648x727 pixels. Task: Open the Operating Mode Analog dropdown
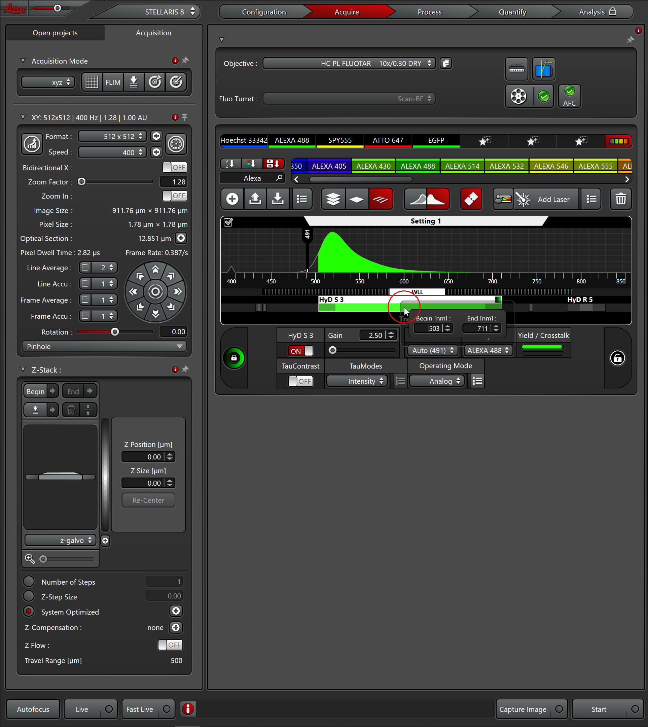click(x=437, y=381)
